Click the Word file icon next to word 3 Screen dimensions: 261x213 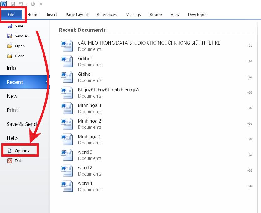[x=67, y=155]
